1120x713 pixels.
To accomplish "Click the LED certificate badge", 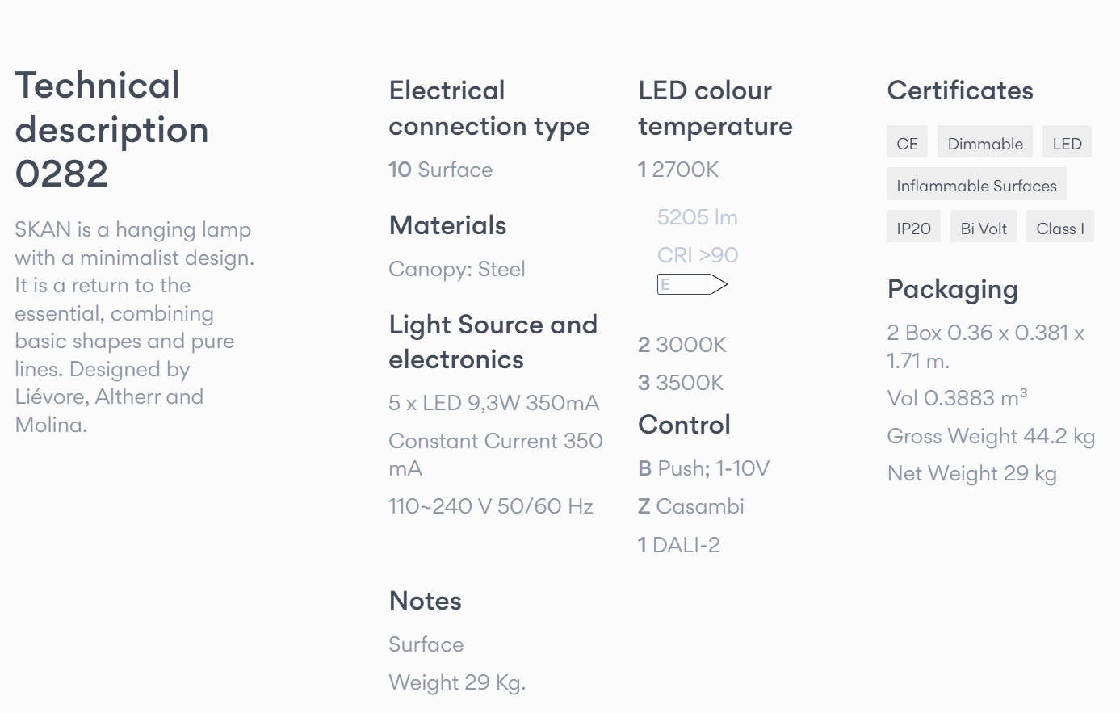I will [x=1067, y=143].
